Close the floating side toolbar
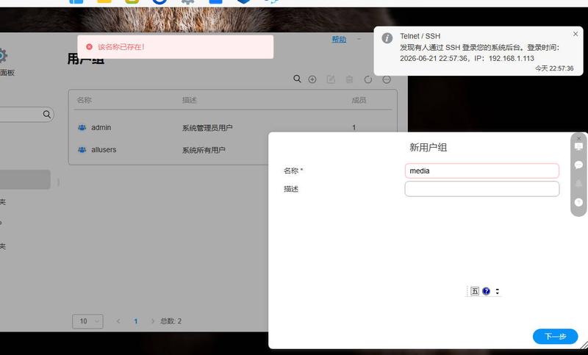The width and height of the screenshot is (588, 355). click(578, 138)
